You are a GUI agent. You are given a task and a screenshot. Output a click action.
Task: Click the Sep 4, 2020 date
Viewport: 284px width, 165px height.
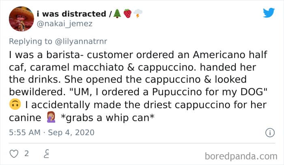tap(71, 133)
